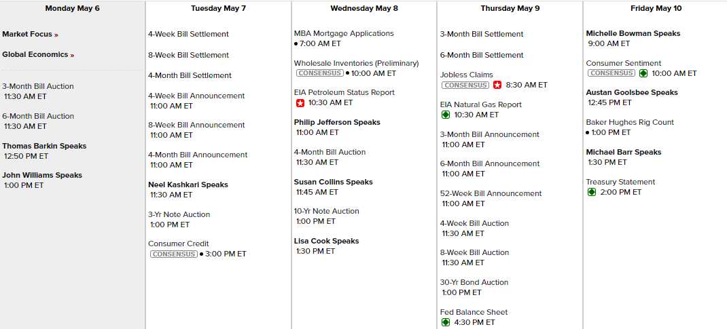
Task: Open the Neel Kashkari Speaks event
Action: tap(188, 185)
